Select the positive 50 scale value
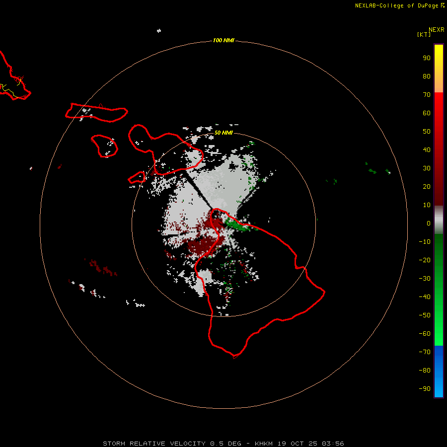Screen dimensions: 447x447 427,132
